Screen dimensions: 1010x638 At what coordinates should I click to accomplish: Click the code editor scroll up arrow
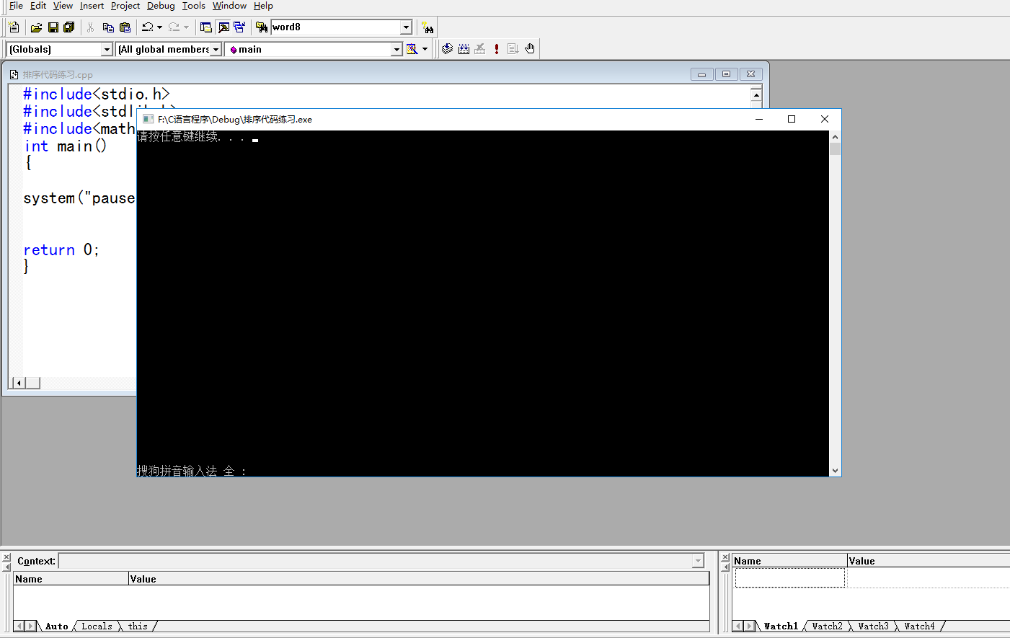click(x=756, y=94)
